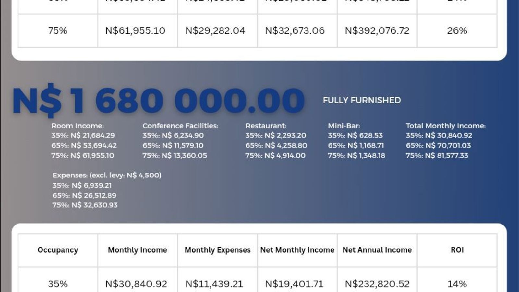The height and width of the screenshot is (292, 519).
Task: Click the N$29,282.04 table cell
Action: click(215, 31)
